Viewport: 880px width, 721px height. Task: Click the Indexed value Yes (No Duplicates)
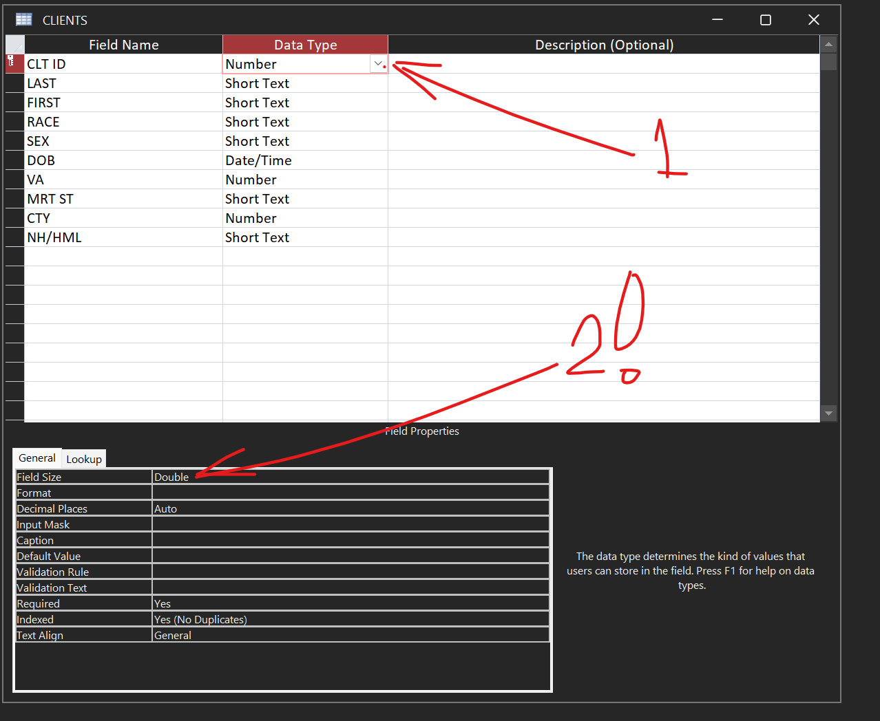point(350,619)
